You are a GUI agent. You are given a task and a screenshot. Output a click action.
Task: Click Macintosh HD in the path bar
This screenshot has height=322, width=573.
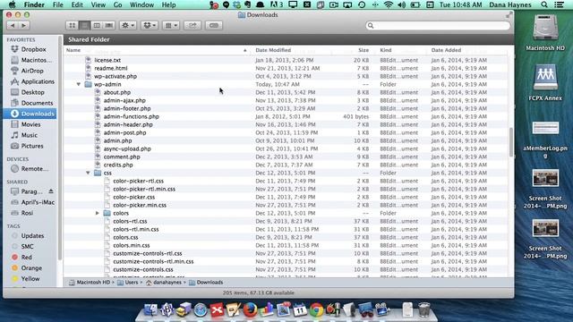[90, 283]
